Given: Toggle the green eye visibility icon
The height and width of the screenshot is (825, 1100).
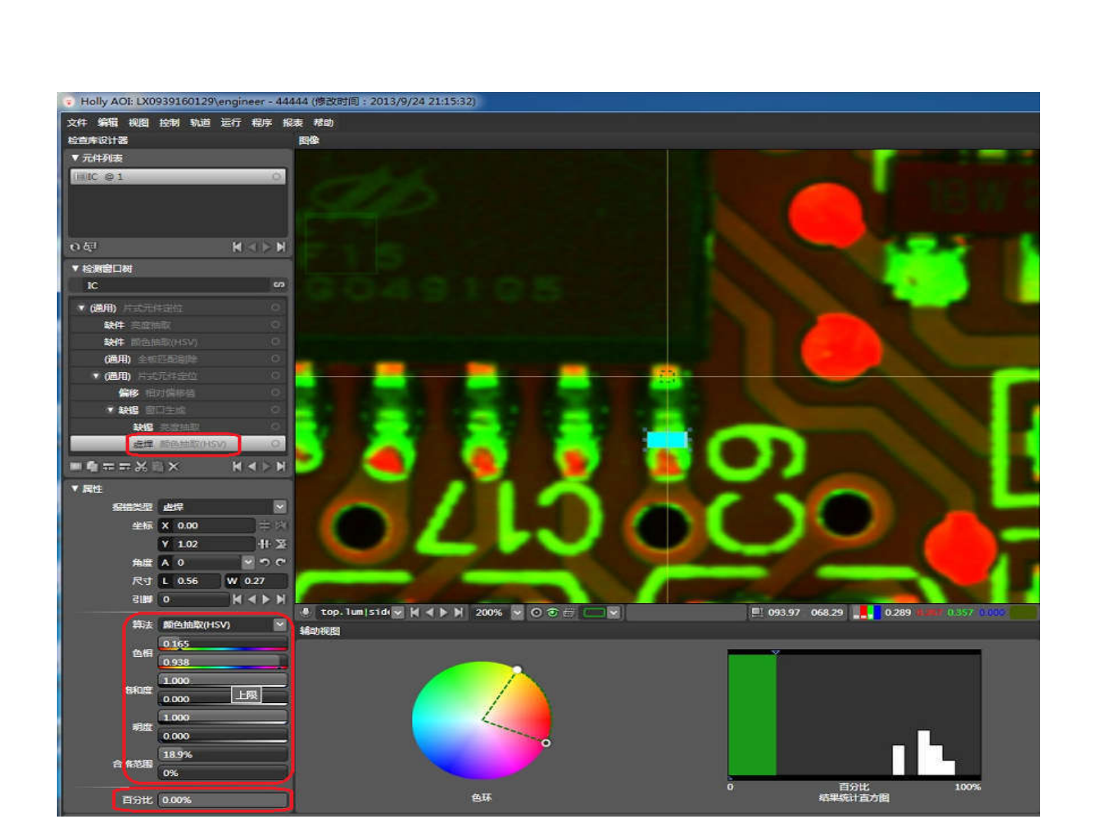Looking at the screenshot, I should 552,612.
